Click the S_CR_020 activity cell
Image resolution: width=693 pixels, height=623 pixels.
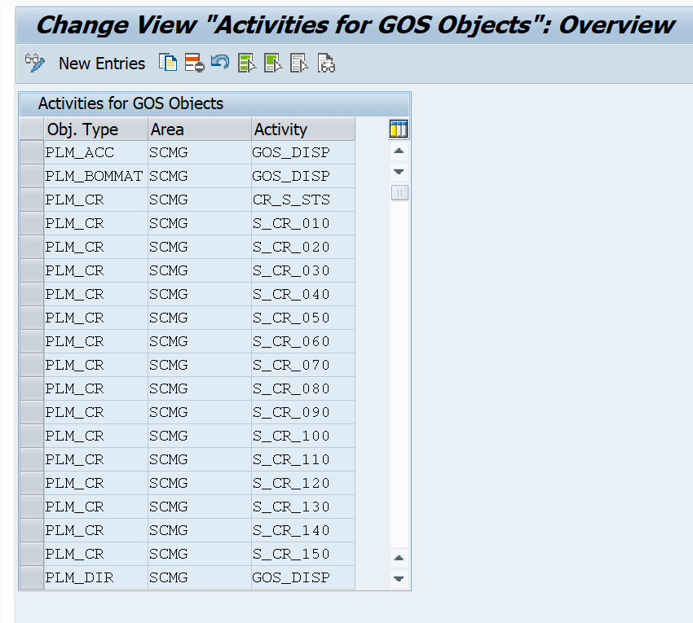click(303, 247)
